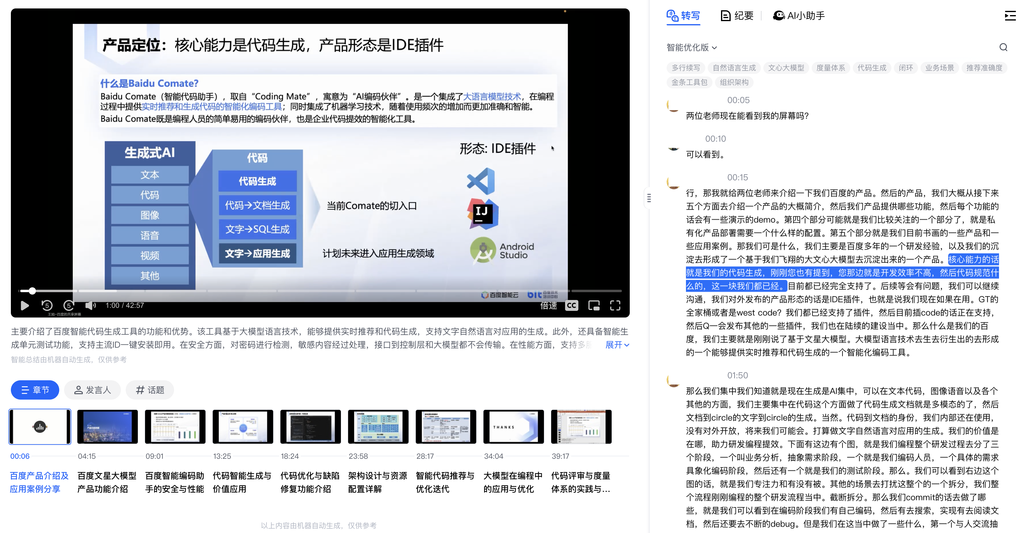Rewind the video five seconds
Viewport: 1025px width, 533px height.
click(x=47, y=305)
